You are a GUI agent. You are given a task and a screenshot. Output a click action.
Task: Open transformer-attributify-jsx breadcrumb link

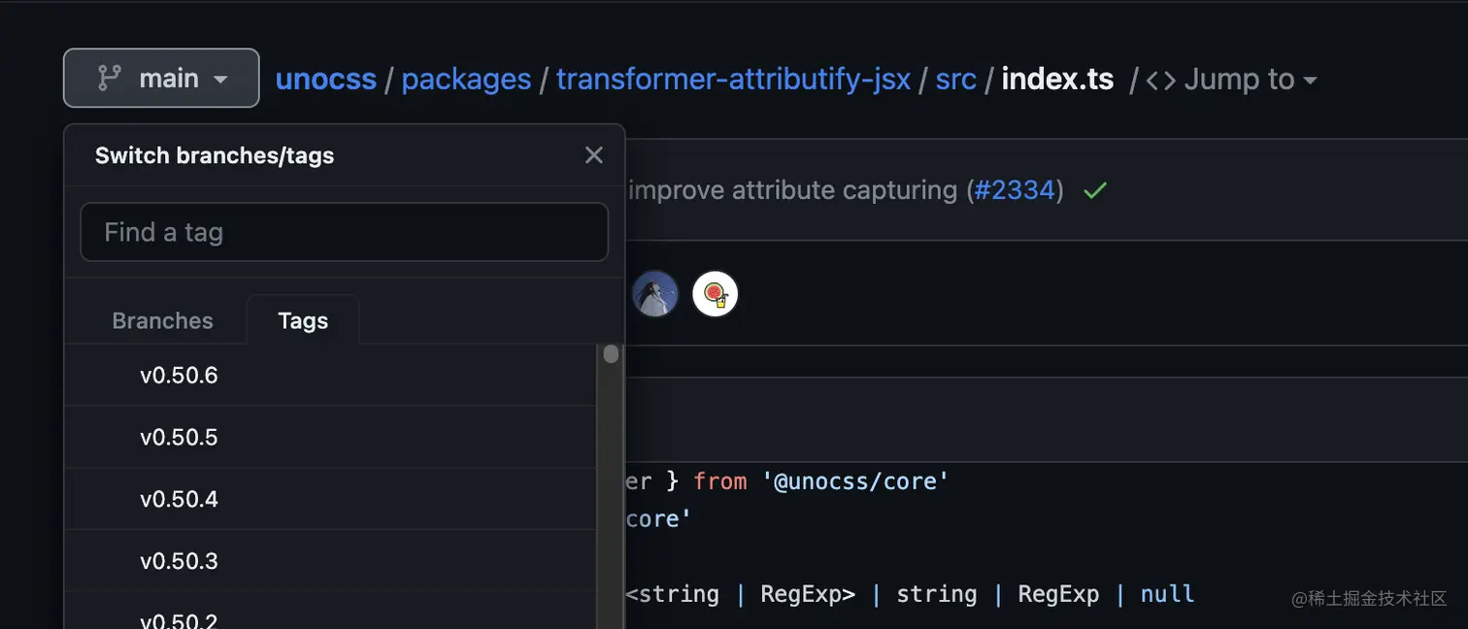[733, 80]
